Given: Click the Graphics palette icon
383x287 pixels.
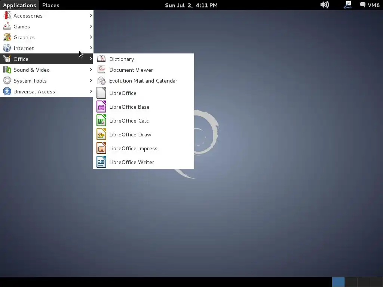Looking at the screenshot, I should 7,37.
